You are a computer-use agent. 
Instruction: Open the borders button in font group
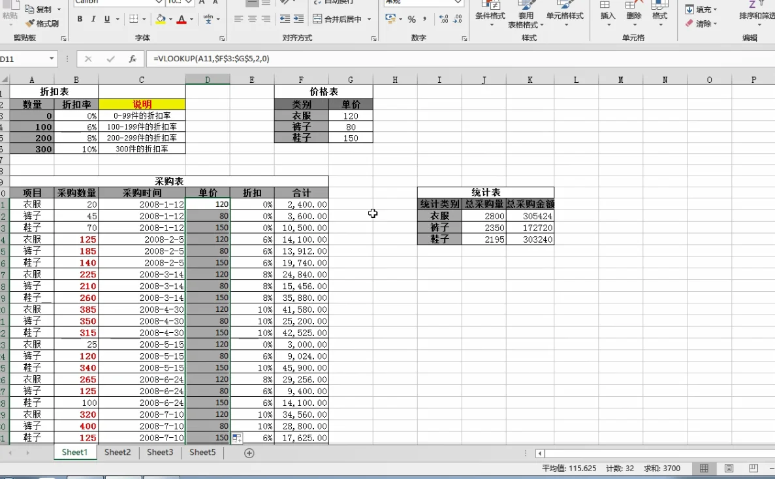pos(133,19)
